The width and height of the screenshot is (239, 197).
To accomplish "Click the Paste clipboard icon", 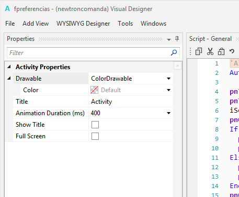I will [221, 51].
